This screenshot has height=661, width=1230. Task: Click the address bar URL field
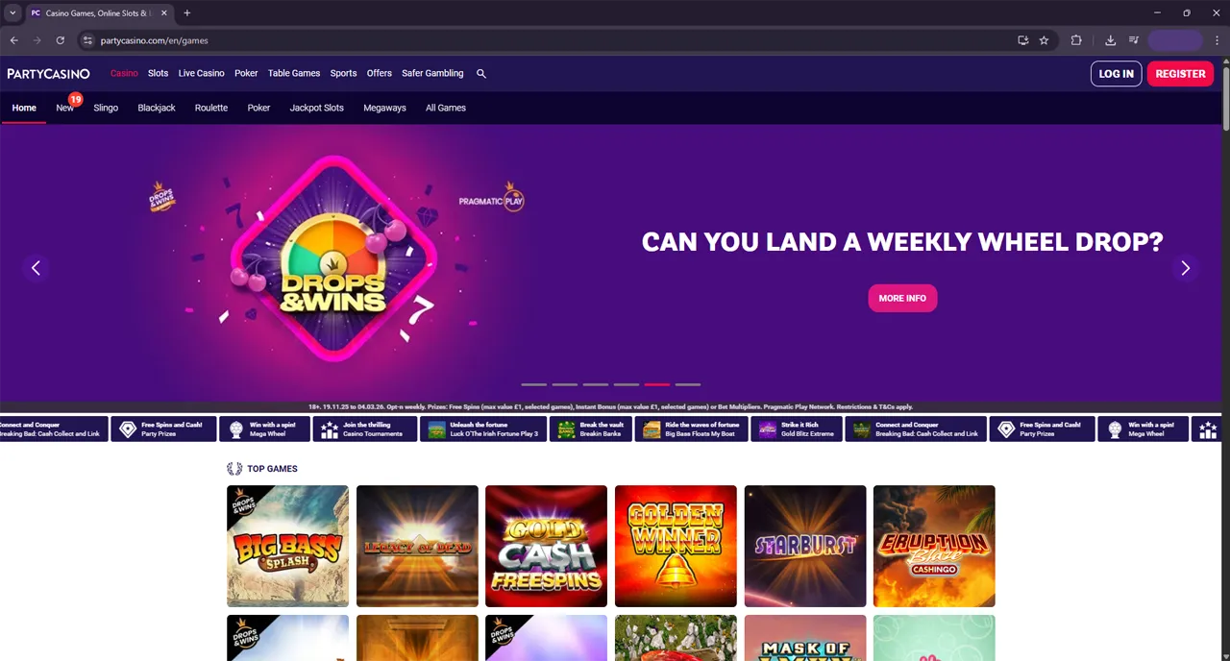548,40
